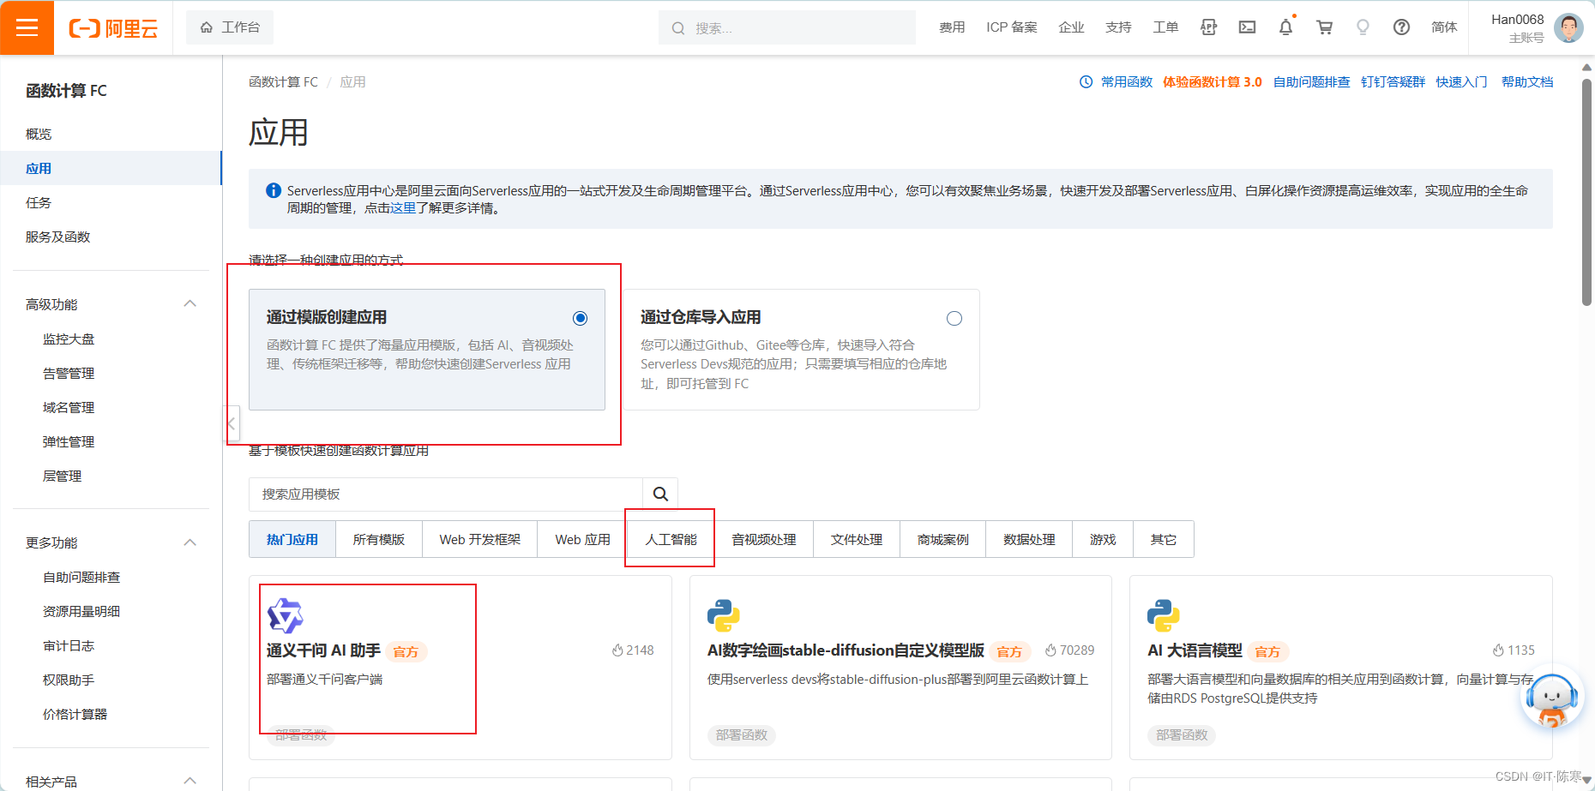Open the 简体 language dropdown

(x=1444, y=27)
